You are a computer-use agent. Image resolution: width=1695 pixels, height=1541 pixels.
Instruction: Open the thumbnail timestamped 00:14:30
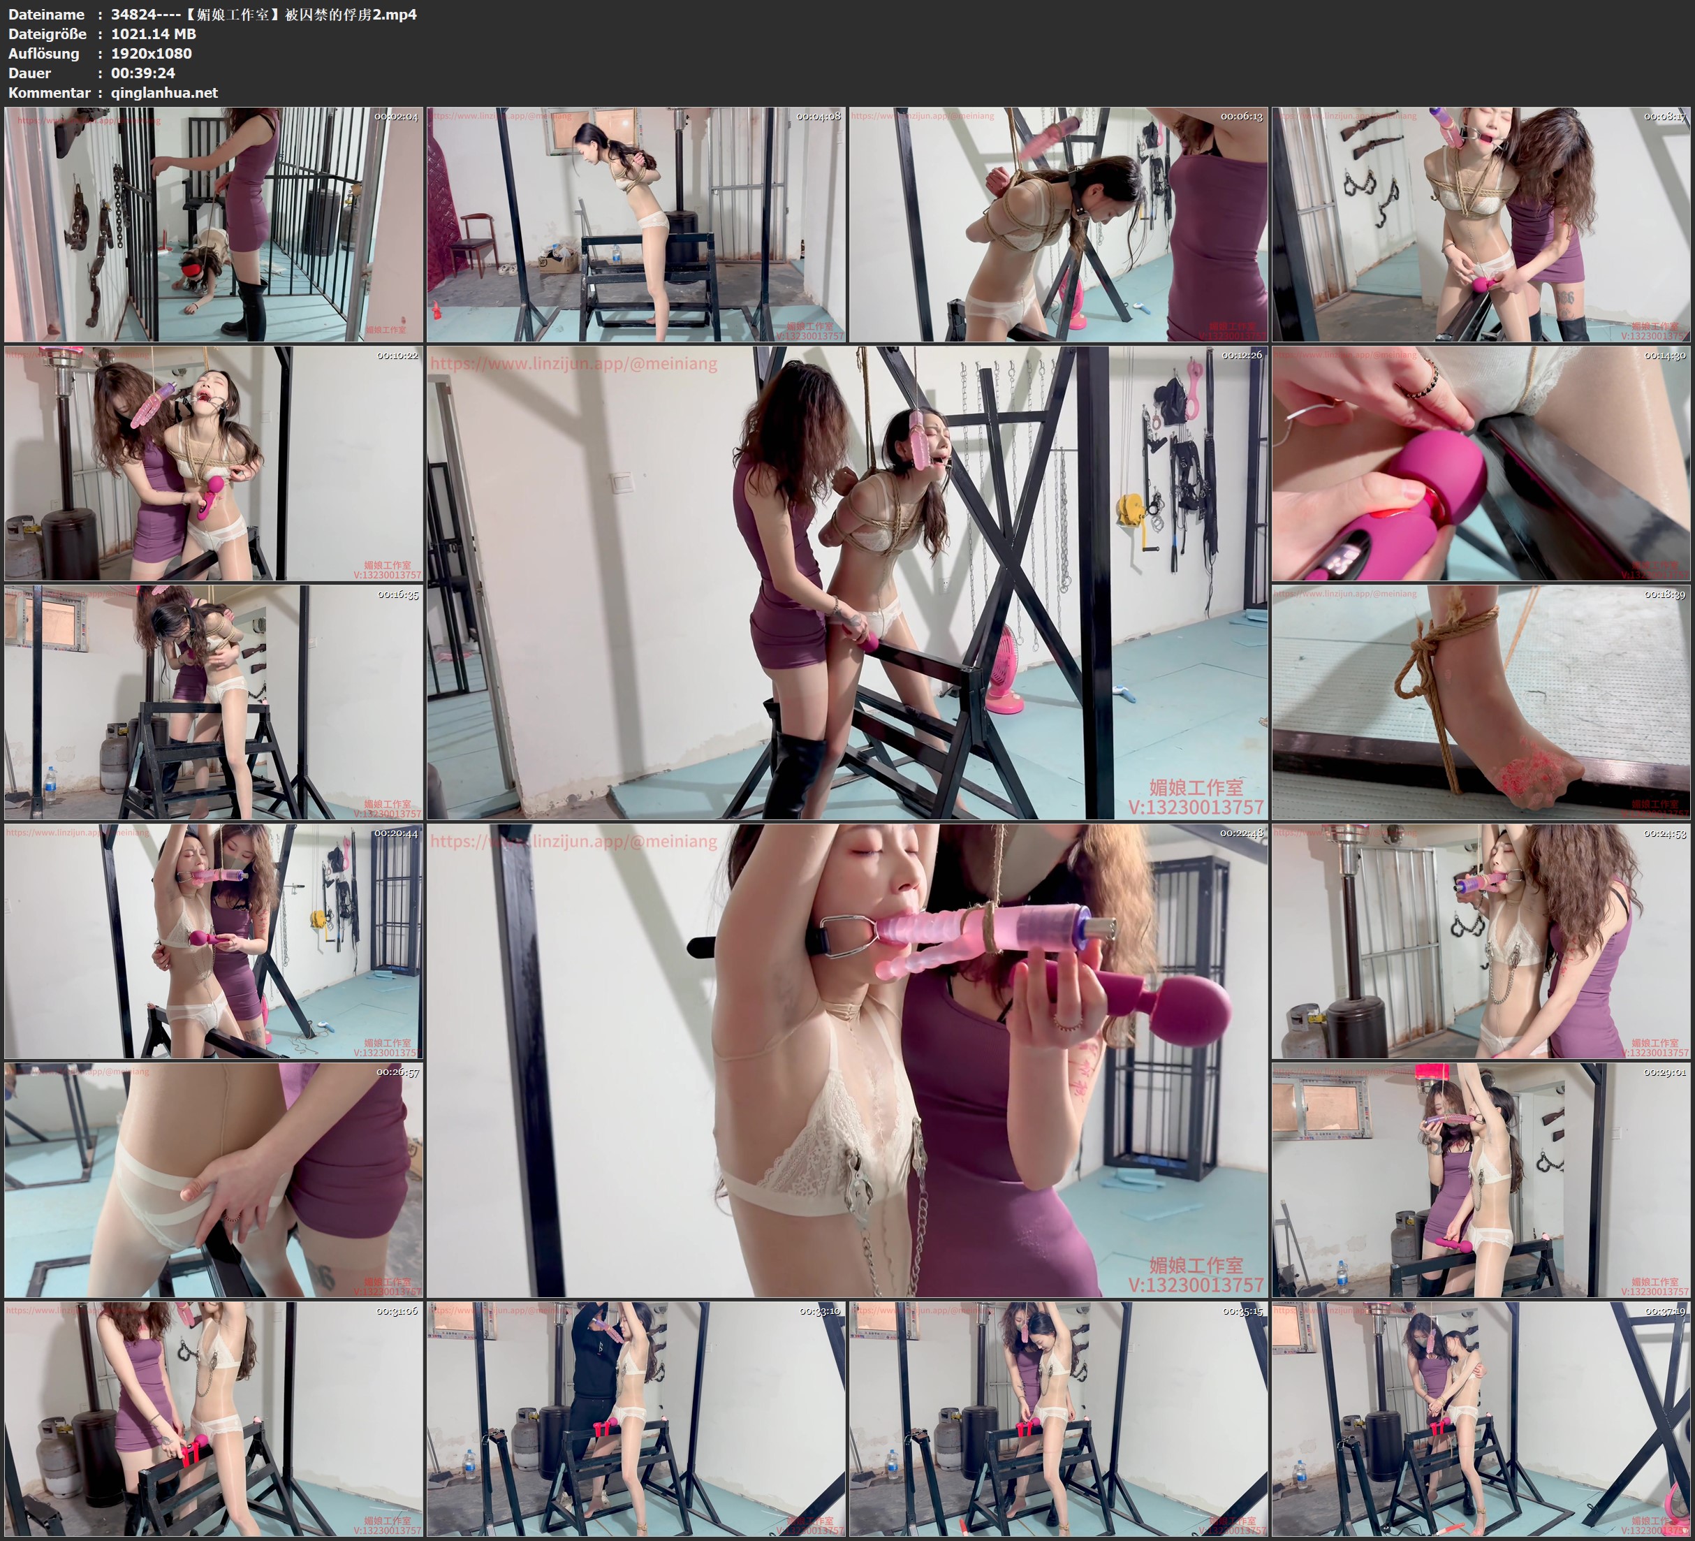(1481, 463)
